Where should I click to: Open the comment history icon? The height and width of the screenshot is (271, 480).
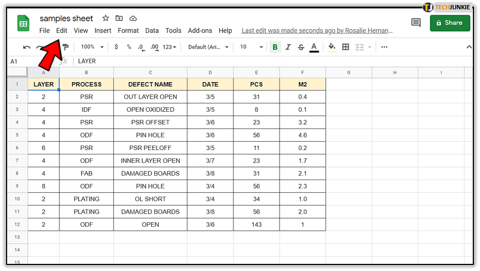[x=416, y=23]
